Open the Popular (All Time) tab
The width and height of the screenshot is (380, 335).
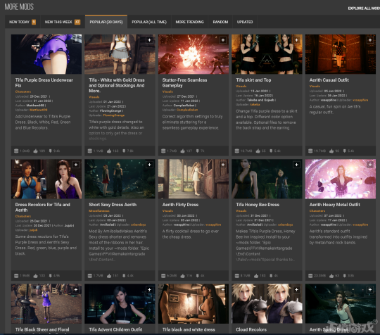pos(149,22)
